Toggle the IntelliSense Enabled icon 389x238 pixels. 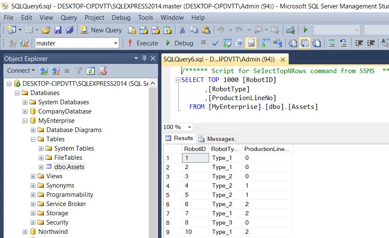pos(251,43)
